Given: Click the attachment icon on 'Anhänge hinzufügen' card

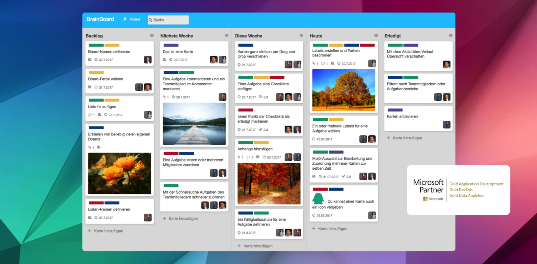Looking at the screenshot, I should point(239,158).
